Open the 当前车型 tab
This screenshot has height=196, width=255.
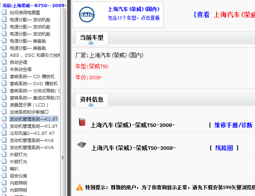(x=92, y=39)
